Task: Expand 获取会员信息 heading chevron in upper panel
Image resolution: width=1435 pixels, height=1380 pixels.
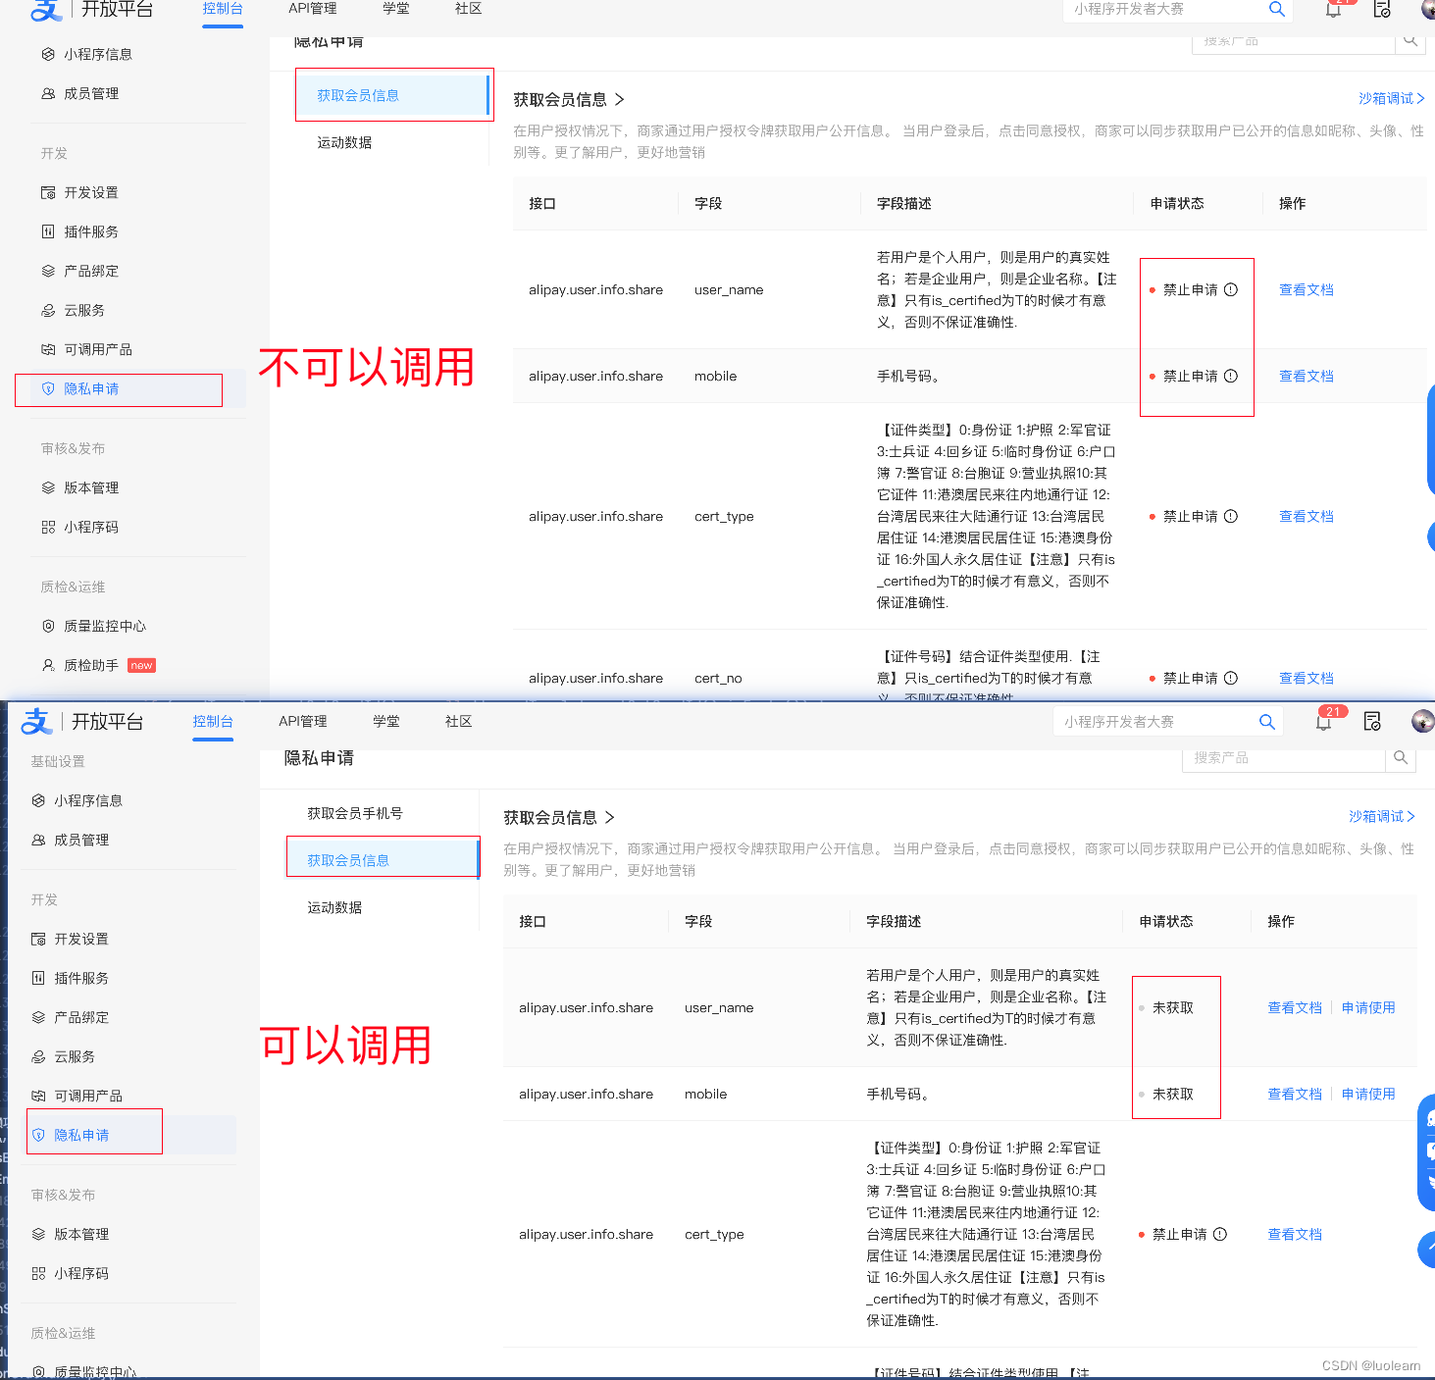Action: [619, 99]
